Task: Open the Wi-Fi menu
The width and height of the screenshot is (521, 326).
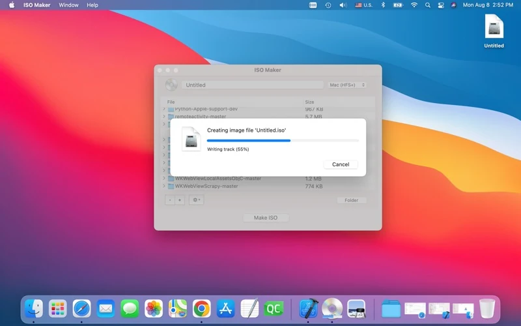Action: [414, 5]
